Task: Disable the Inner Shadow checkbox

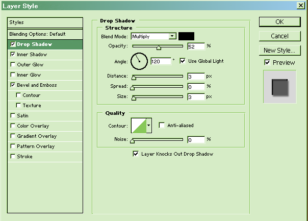Action: click(13, 55)
